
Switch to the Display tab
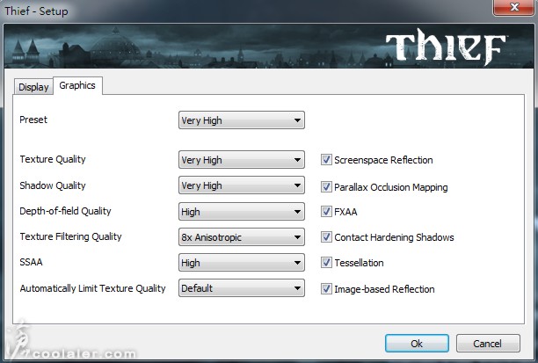coord(33,87)
